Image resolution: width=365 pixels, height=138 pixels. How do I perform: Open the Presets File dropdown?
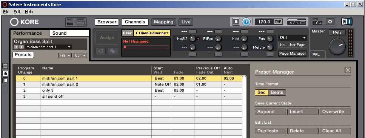[65, 55]
